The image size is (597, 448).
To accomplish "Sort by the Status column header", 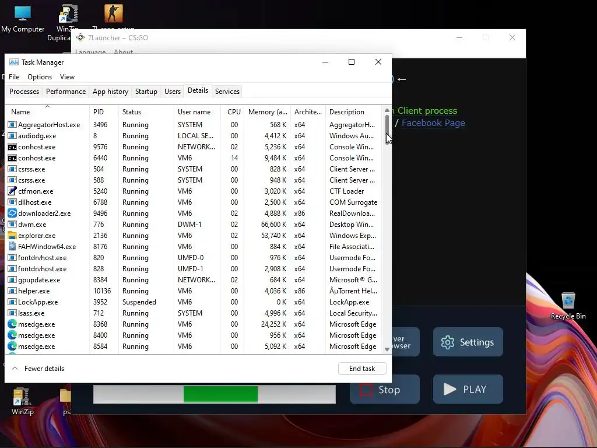I will (x=146, y=111).
